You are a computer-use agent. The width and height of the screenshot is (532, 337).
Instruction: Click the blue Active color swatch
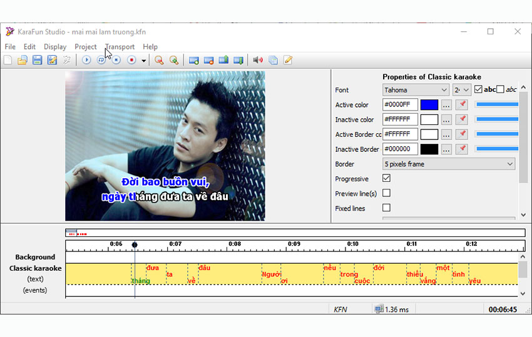[x=429, y=104]
